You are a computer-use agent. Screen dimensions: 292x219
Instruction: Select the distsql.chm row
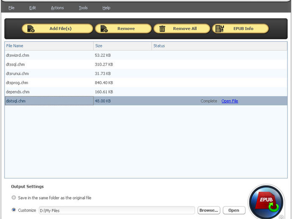point(146,101)
